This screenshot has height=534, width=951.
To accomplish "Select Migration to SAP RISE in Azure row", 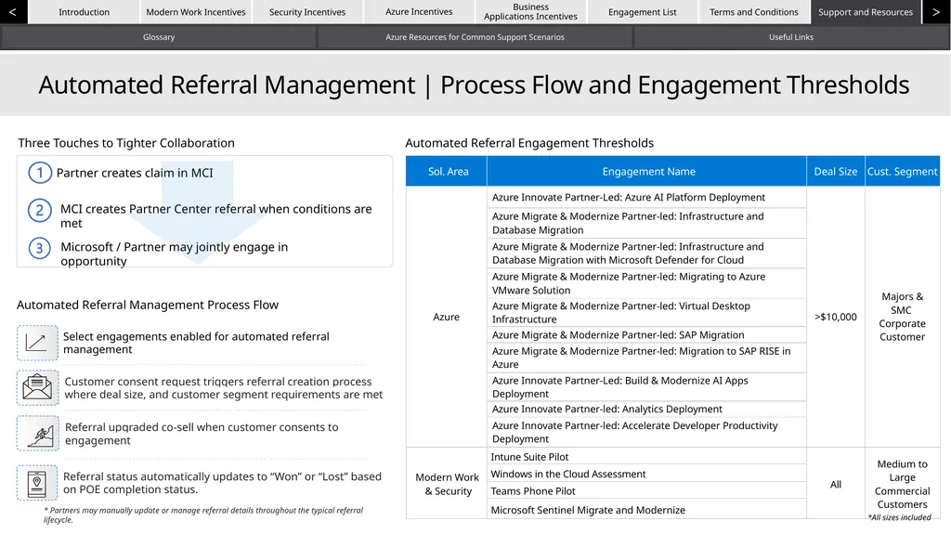I will point(647,358).
